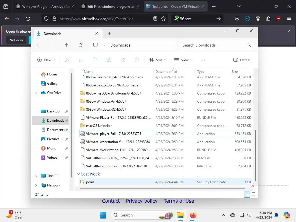Select VMware-workstation-full-17.5.1-23298084 application
The height and width of the screenshot is (222, 296).
[x=165, y=142]
